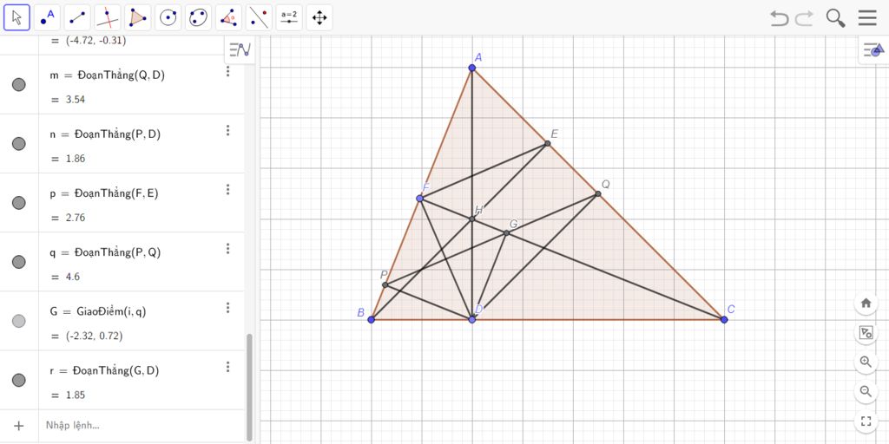Open more options for row q
This screenshot has height=444, width=889.
[x=228, y=249]
